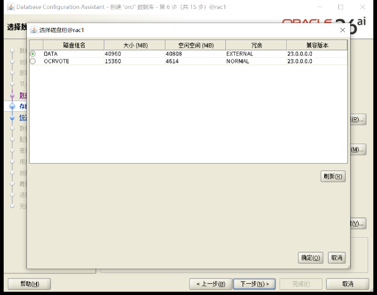Cancel the disk group dialog with 取消

coord(336,258)
